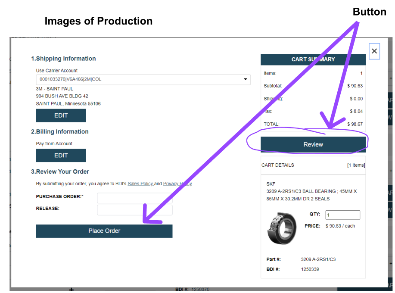Viewport: 395px width, 293px height.
Task: Open the Privacy Policy link
Action: coord(177,184)
